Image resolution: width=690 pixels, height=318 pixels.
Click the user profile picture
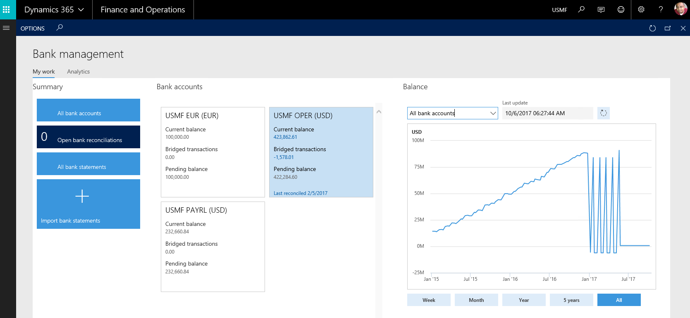pyautogui.click(x=680, y=9)
